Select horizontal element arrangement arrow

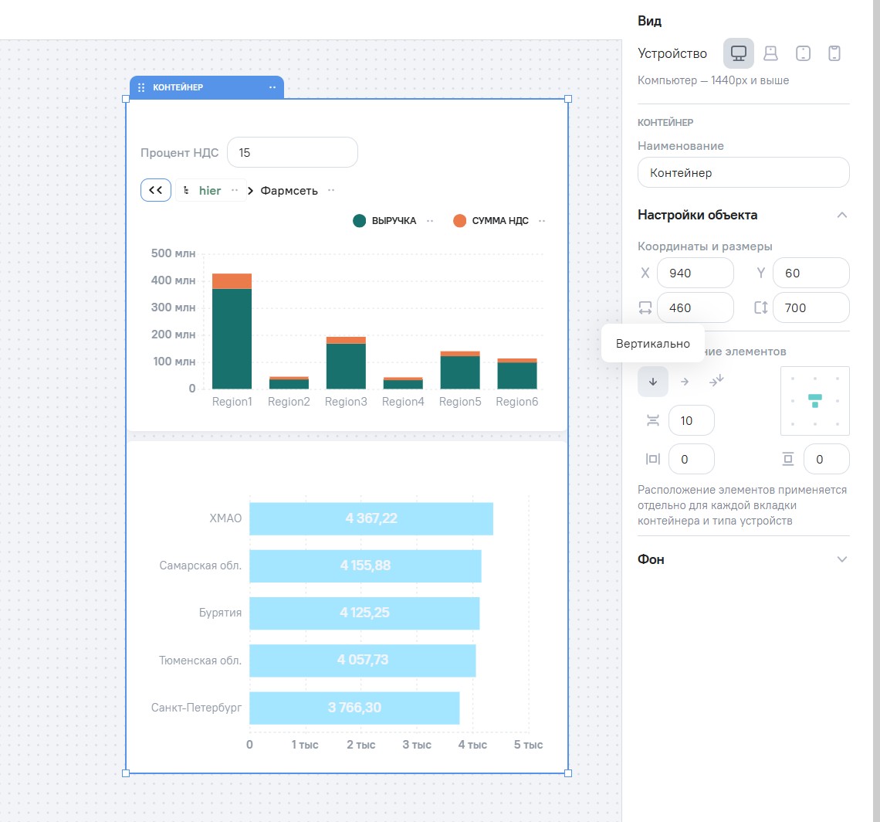(684, 382)
